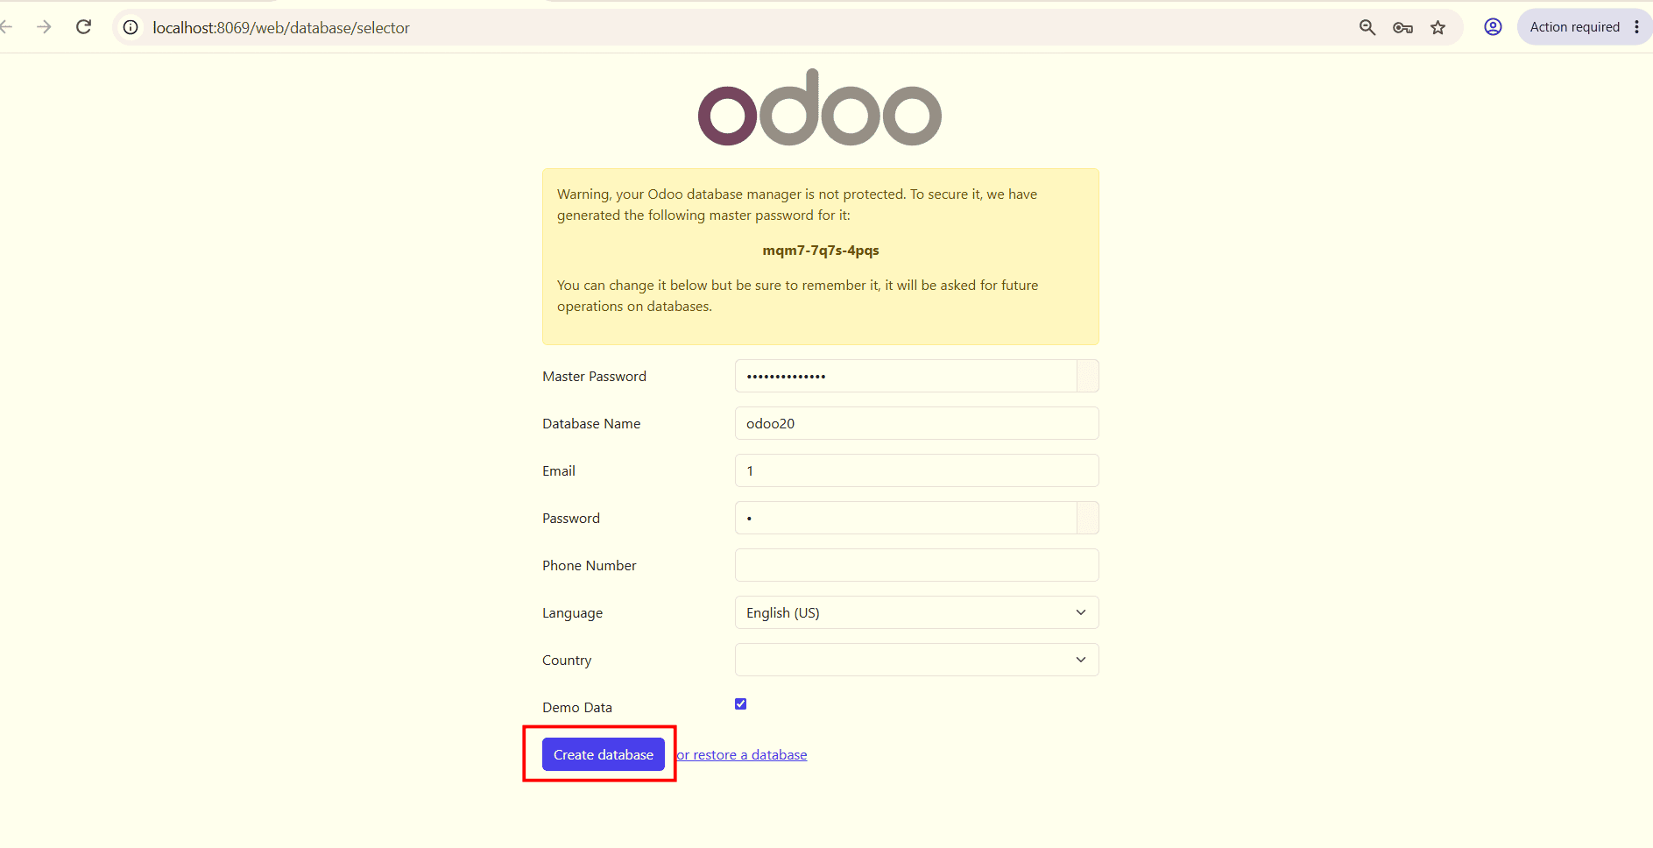
Task: Click the Phone Number field
Action: (916, 565)
